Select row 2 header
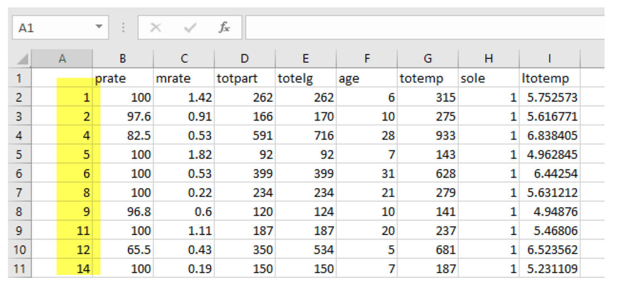The width and height of the screenshot is (620, 290). coord(19,97)
